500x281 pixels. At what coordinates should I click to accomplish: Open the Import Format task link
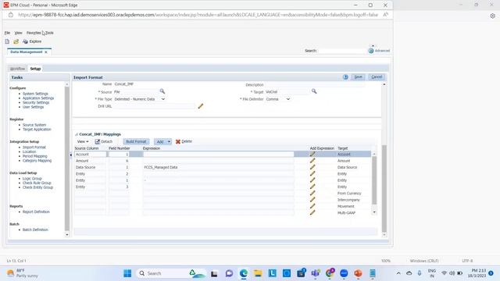tap(34, 148)
